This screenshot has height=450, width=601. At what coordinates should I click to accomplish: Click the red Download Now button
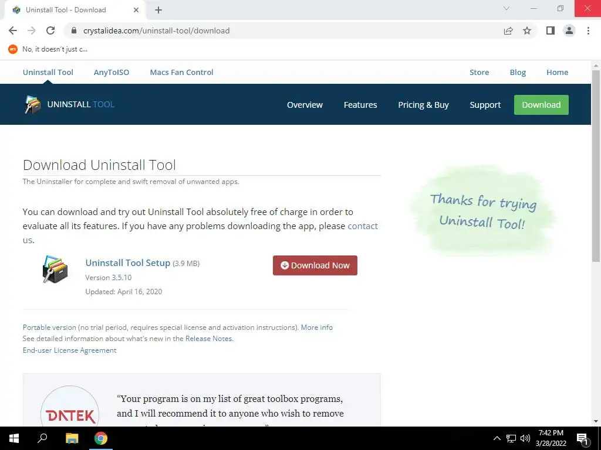pos(315,265)
